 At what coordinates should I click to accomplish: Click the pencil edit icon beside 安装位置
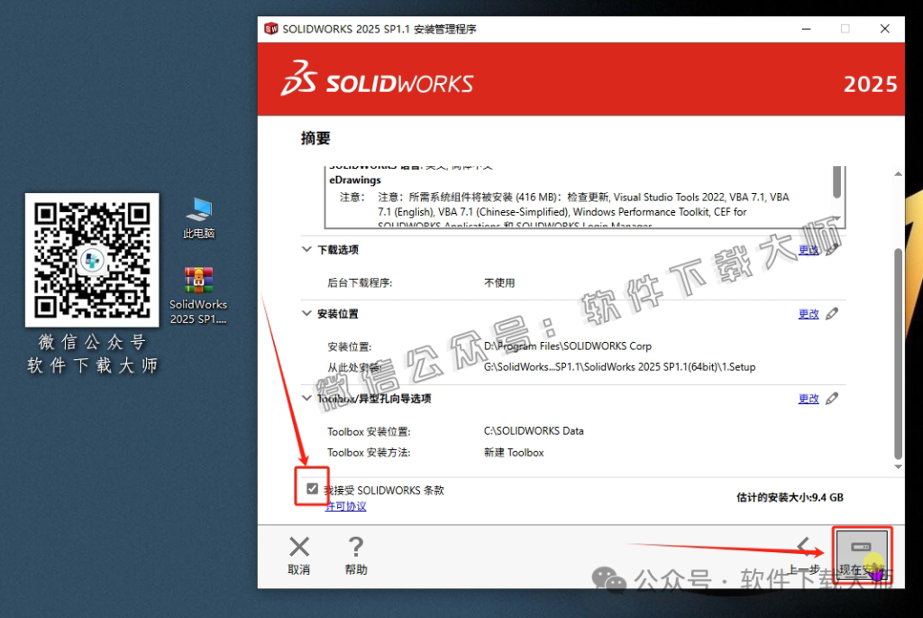pos(831,313)
